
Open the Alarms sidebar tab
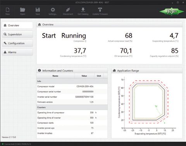click(17, 52)
